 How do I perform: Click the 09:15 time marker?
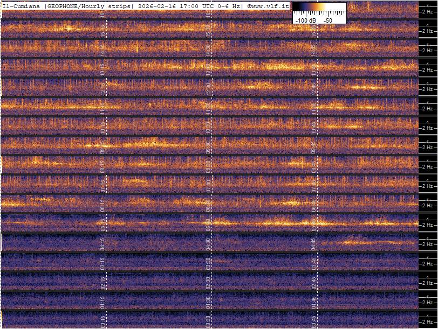[x=102, y=144]
